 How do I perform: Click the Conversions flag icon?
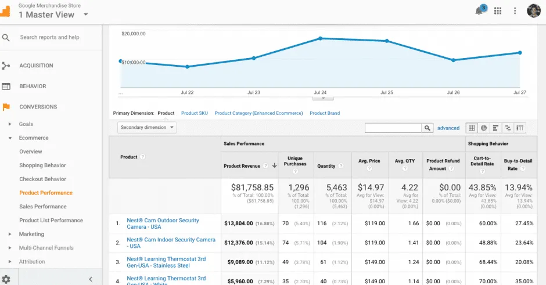coord(6,107)
